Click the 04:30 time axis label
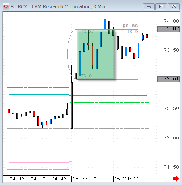The width and height of the screenshot is (182, 185). coord(38,179)
